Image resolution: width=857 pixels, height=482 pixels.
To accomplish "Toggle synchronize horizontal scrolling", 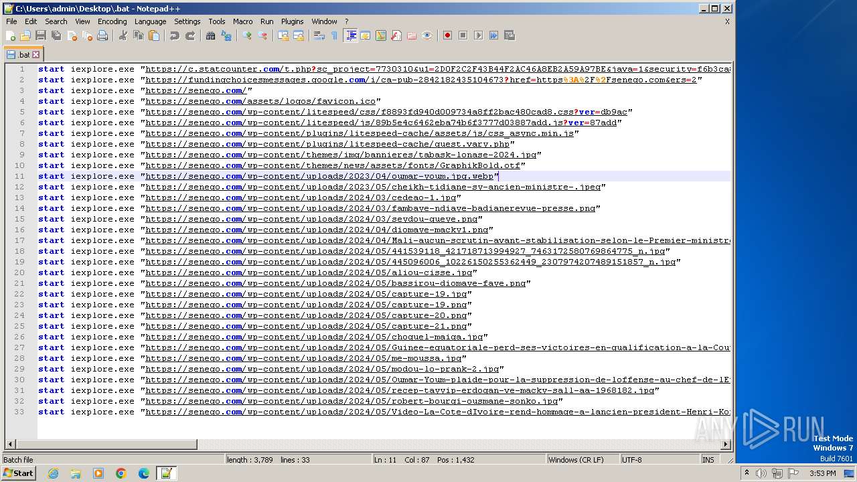I will coord(299,35).
